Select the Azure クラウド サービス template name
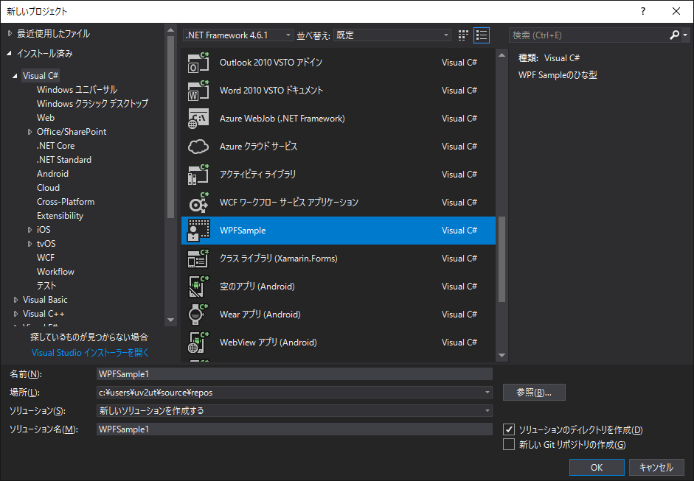Screen dimensions: 694x481 coord(258,147)
